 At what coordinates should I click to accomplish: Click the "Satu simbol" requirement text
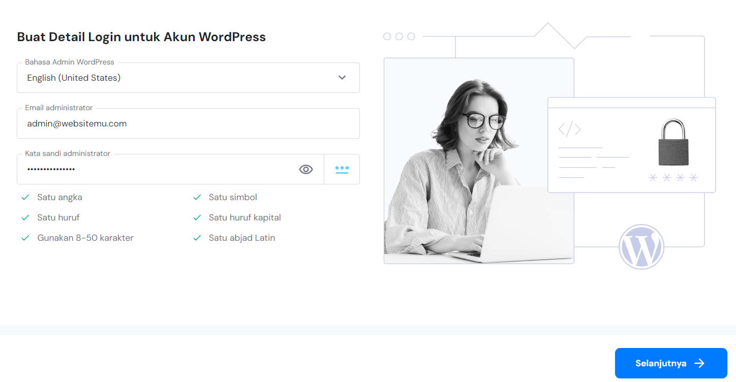233,197
